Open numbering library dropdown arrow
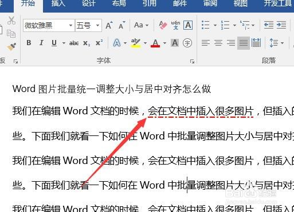The width and height of the screenshot is (294, 212). 234,25
